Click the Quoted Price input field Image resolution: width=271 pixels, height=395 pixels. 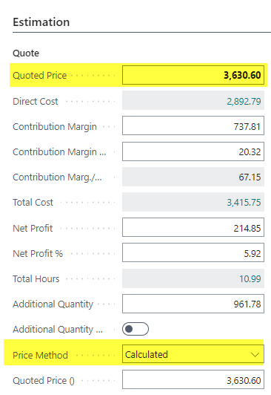point(193,75)
